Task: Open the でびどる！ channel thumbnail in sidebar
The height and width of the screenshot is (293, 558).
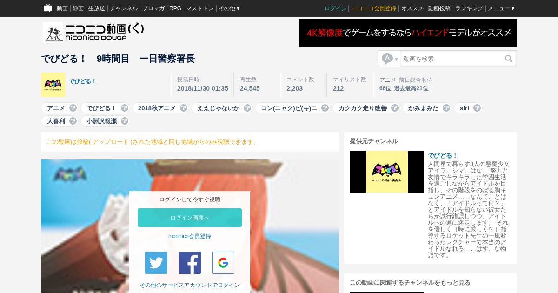Action: [387, 172]
